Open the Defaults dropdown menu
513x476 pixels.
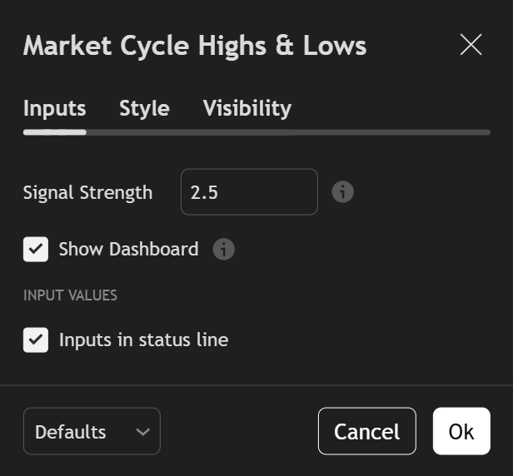point(92,432)
